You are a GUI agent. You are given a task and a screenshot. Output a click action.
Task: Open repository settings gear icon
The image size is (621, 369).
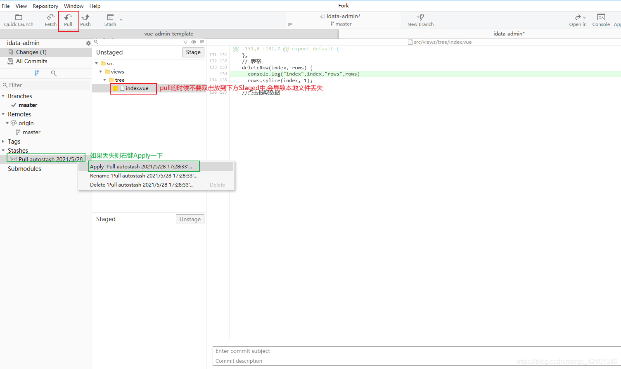88,43
